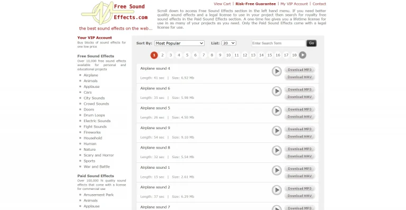Open Crowd Sounds category
The height and width of the screenshot is (210, 406).
coord(96,104)
